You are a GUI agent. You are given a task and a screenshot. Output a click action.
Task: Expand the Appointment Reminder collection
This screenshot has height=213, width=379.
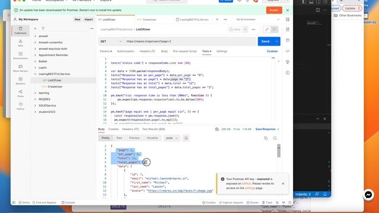tap(36, 55)
